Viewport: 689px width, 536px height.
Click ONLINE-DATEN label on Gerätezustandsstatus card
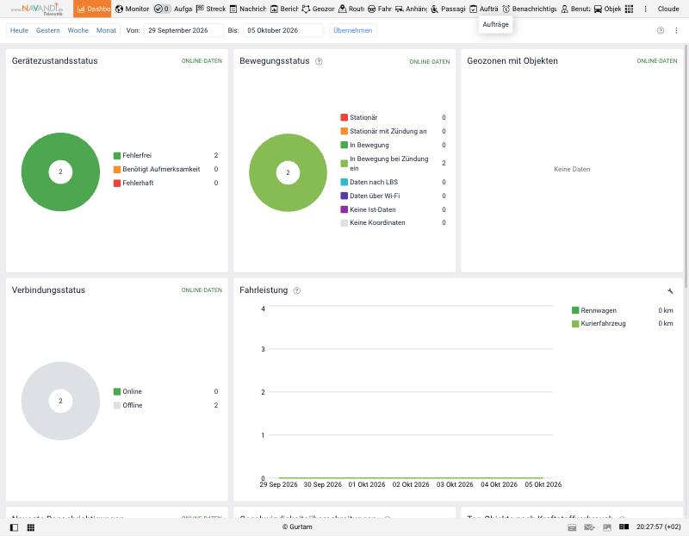(202, 61)
